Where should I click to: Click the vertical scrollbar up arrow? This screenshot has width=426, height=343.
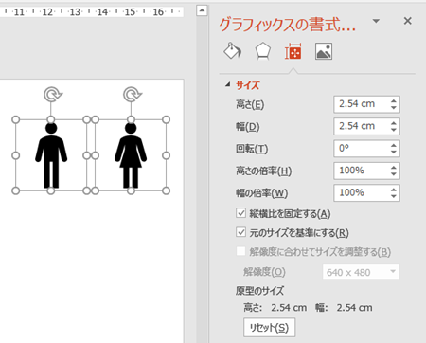pos(202,10)
